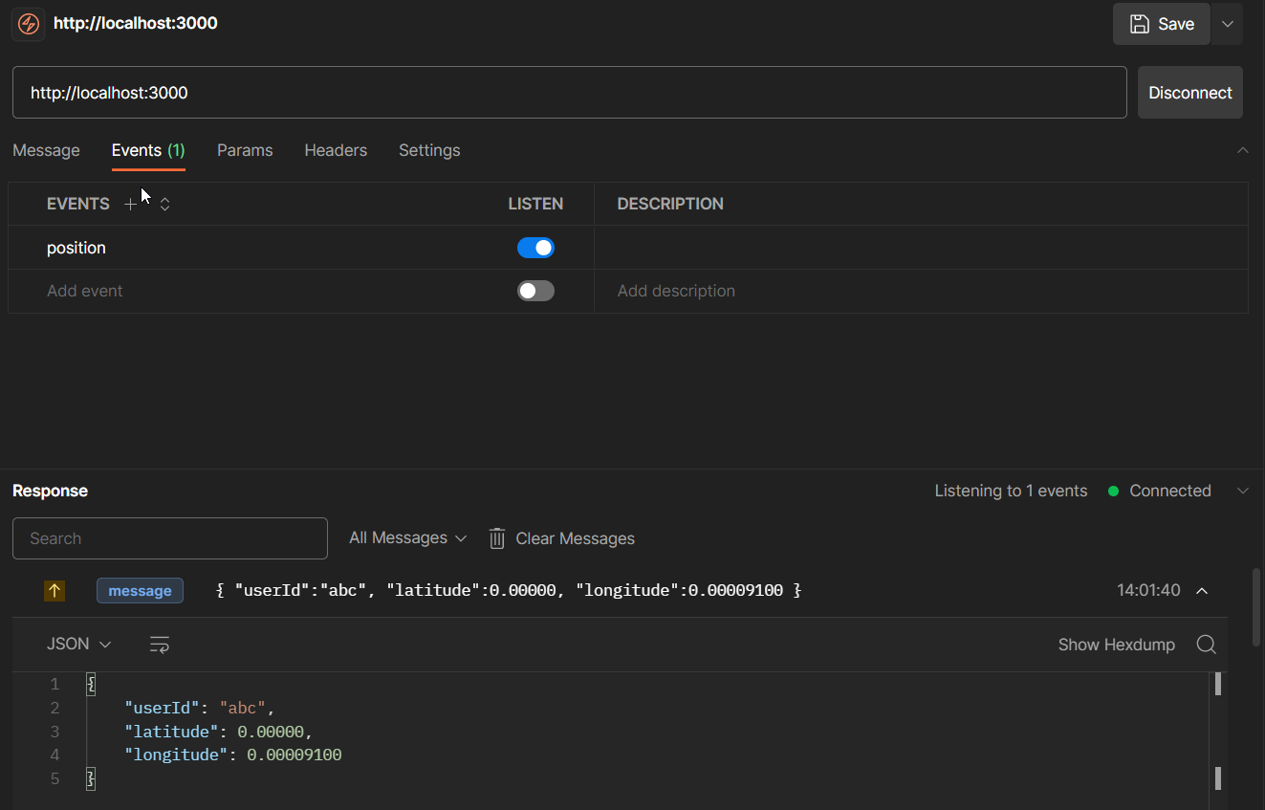Viewport: 1265px width, 810px height.
Task: Open the JSON format dropdown
Action: pyautogui.click(x=79, y=645)
